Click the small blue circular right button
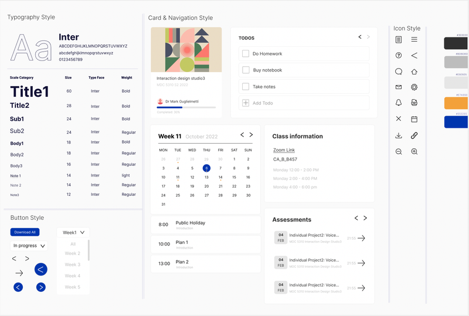The width and height of the screenshot is (469, 316). [x=41, y=287]
